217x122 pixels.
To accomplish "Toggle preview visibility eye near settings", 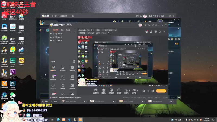I will pos(148,91).
